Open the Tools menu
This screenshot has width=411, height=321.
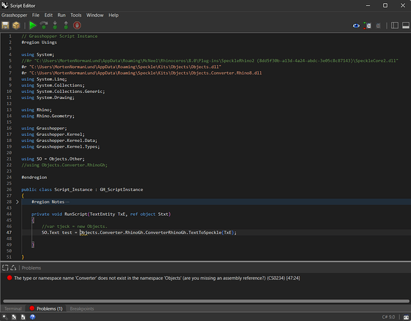[76, 15]
